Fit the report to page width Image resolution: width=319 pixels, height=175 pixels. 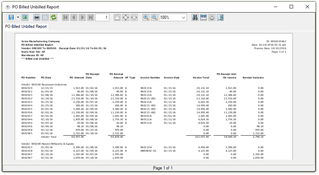[134, 17]
